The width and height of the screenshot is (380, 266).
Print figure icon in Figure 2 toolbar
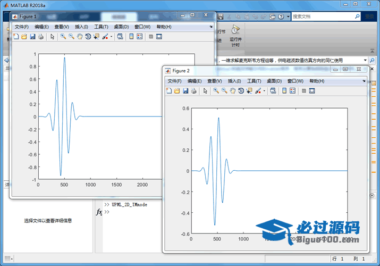(x=193, y=91)
